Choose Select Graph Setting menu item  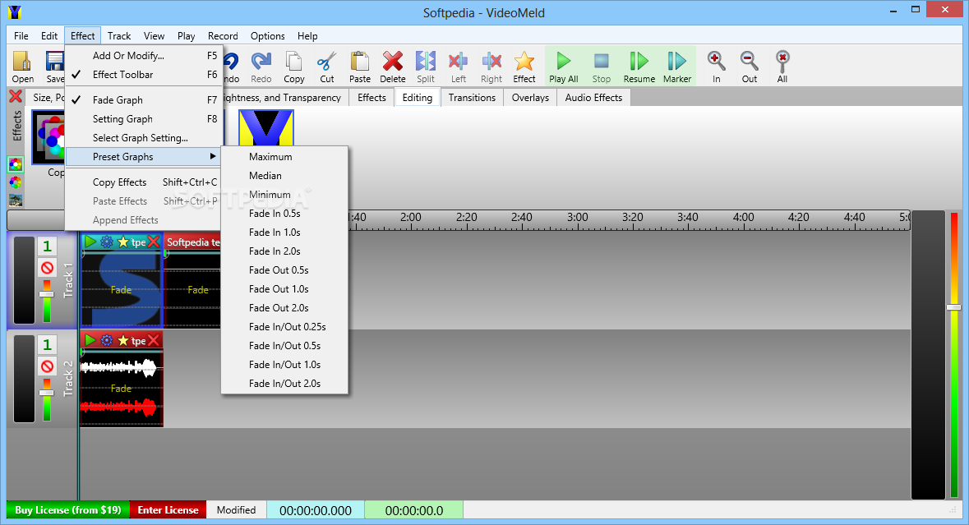point(143,138)
